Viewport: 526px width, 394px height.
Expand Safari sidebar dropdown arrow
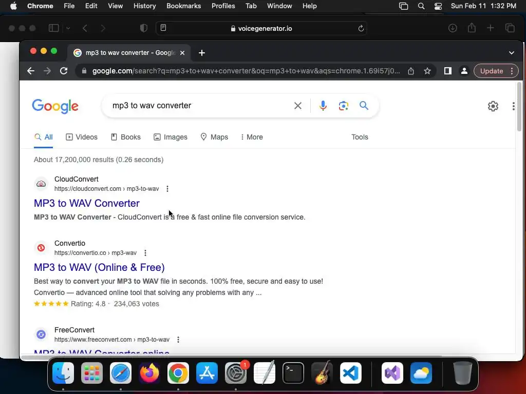(68, 28)
